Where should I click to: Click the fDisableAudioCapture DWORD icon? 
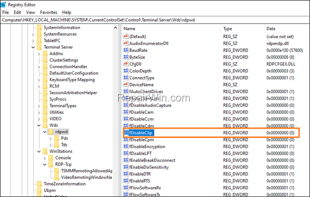[x=125, y=105]
